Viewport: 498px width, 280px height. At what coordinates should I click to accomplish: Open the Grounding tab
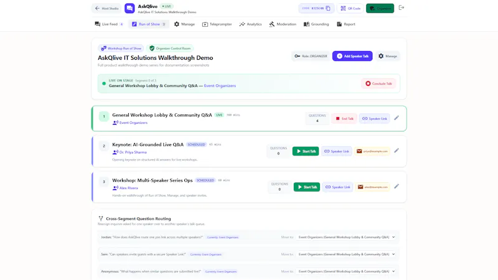click(316, 24)
